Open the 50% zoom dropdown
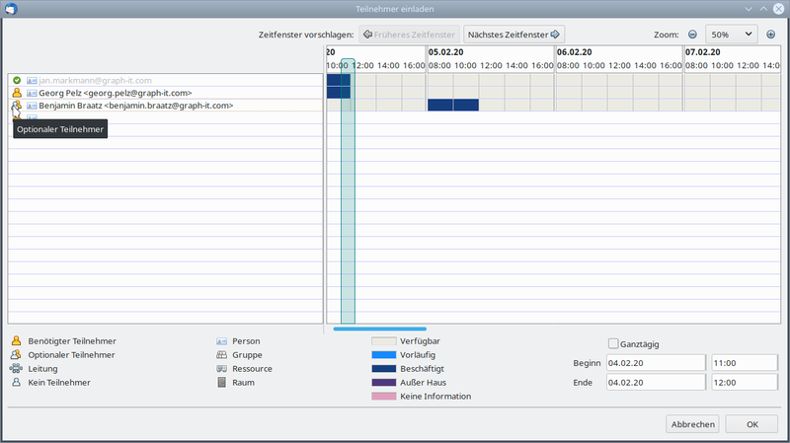 731,35
